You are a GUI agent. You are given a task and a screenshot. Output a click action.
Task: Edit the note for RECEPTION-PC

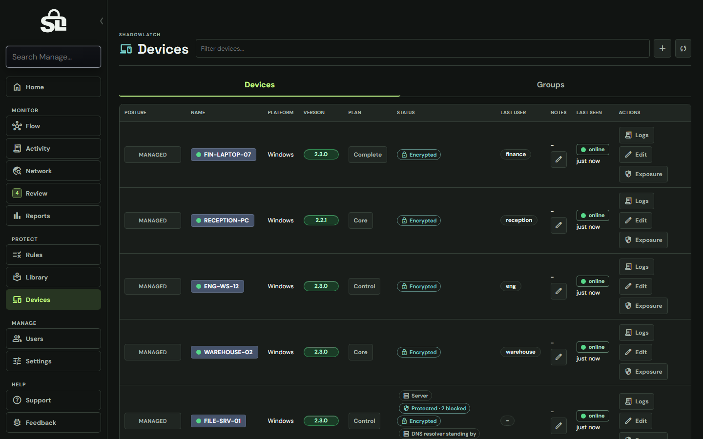tap(558, 225)
